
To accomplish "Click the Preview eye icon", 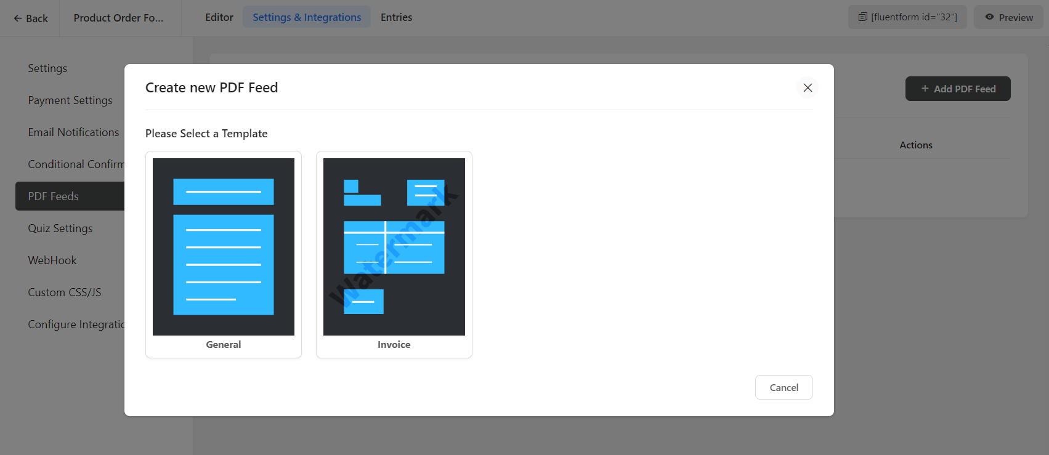I will [x=989, y=17].
